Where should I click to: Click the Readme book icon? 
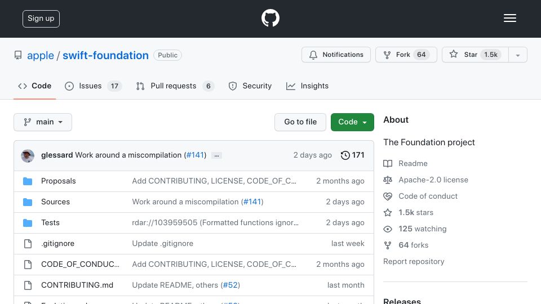click(x=388, y=164)
